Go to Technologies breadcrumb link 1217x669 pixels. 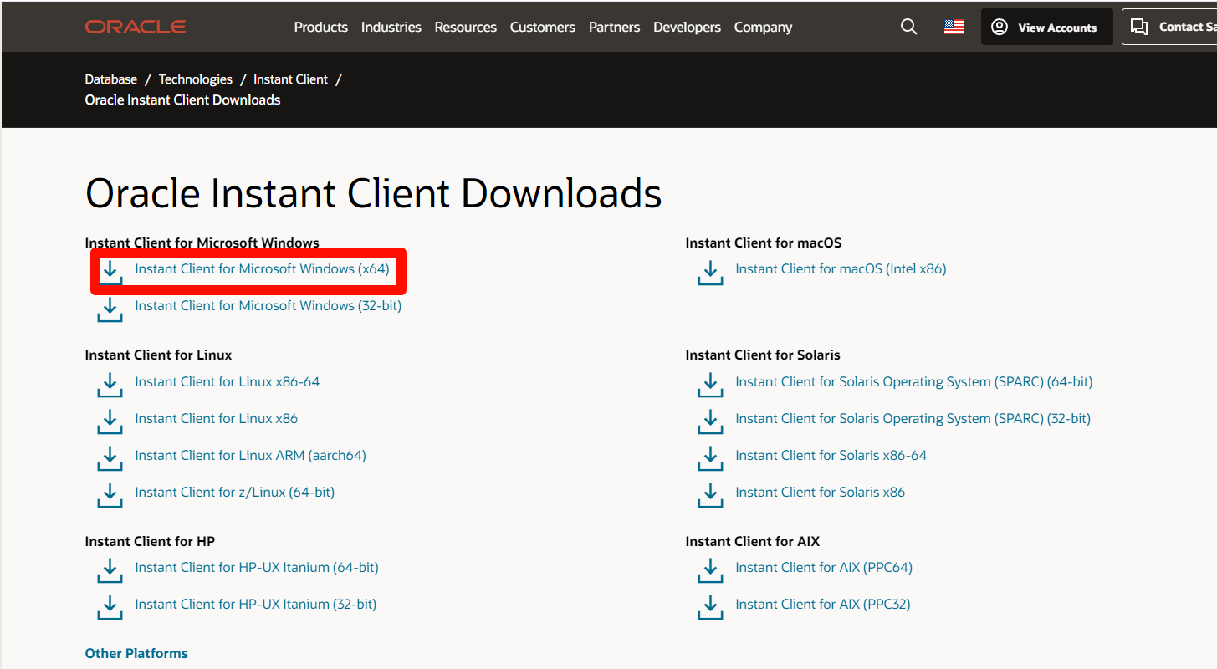pos(195,79)
